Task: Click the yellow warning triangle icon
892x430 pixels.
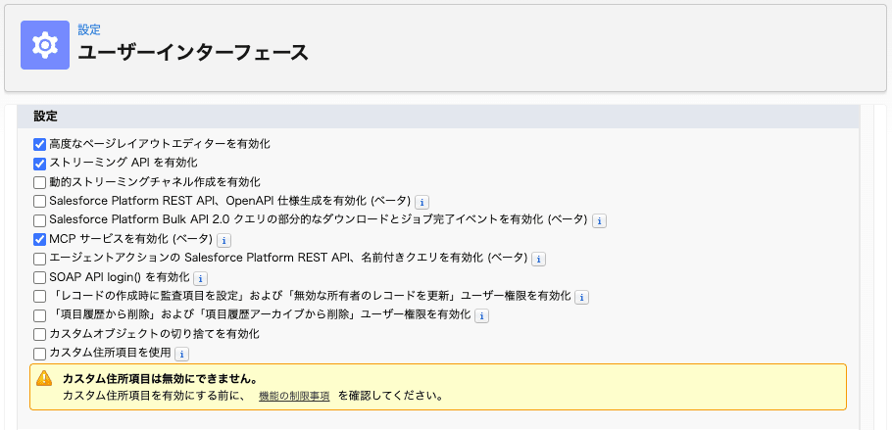Action: [x=44, y=378]
